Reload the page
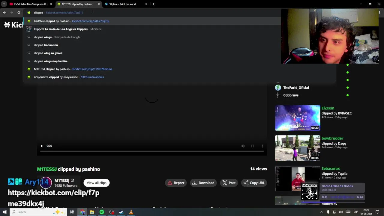384x216 pixels. [19, 13]
